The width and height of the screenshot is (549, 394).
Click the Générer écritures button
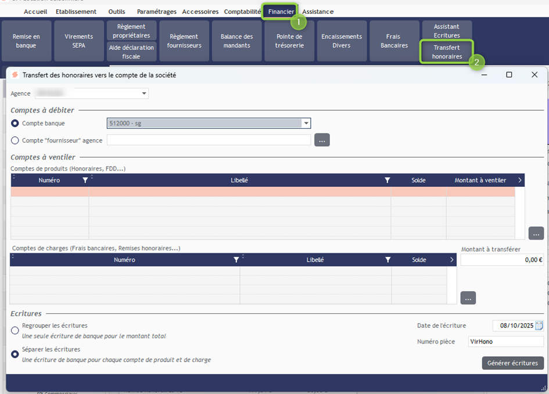click(x=512, y=363)
